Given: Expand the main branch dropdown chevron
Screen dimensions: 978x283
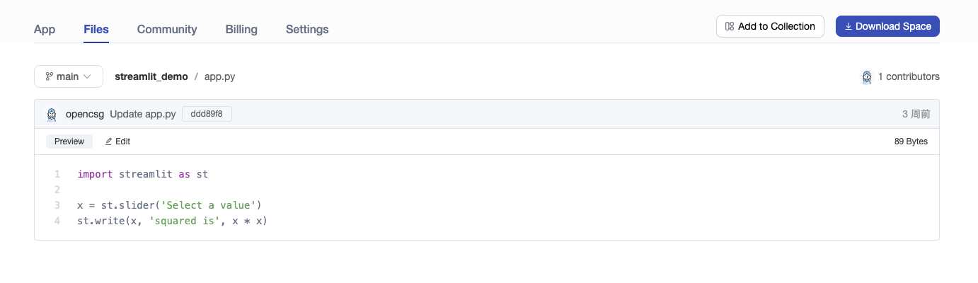Looking at the screenshot, I should coord(88,76).
